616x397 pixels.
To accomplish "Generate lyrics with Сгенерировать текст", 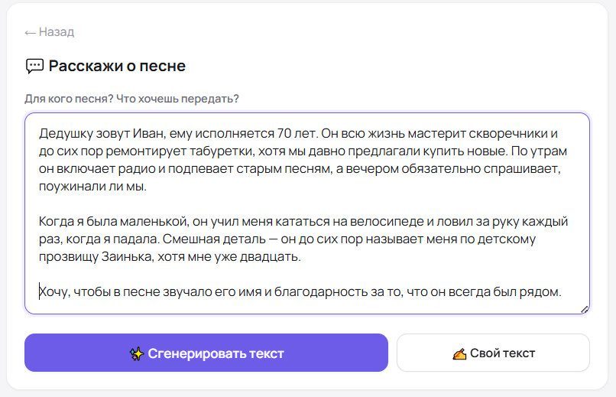I will 206,353.
